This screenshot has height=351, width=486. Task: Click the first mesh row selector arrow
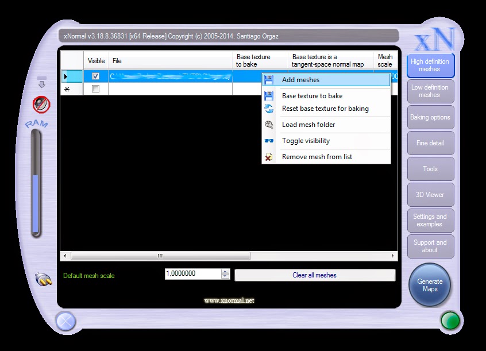coord(72,76)
